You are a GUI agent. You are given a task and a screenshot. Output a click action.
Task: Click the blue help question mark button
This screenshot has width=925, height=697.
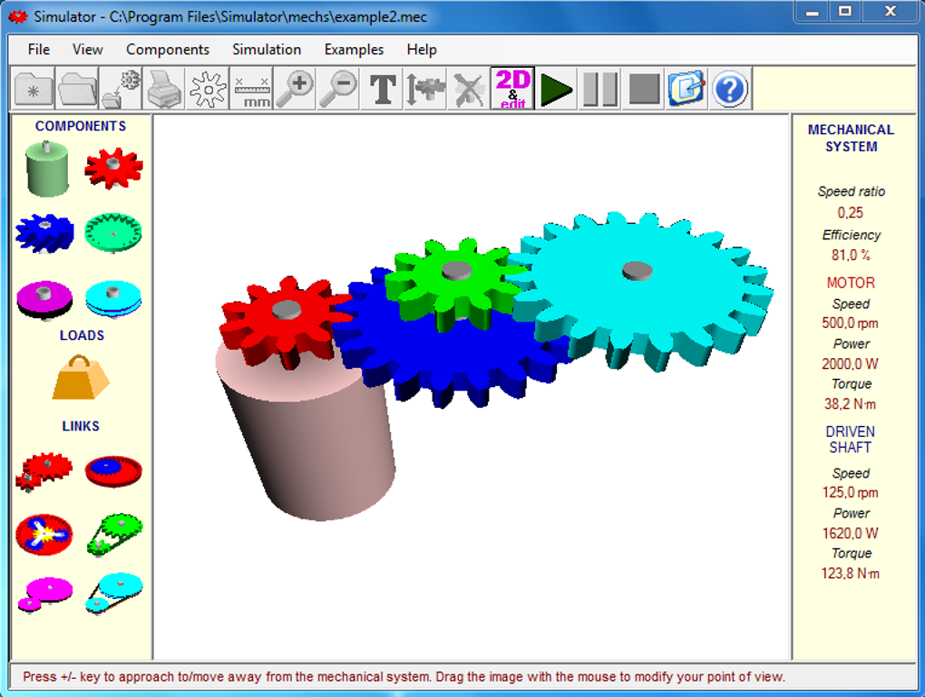pyautogui.click(x=730, y=89)
